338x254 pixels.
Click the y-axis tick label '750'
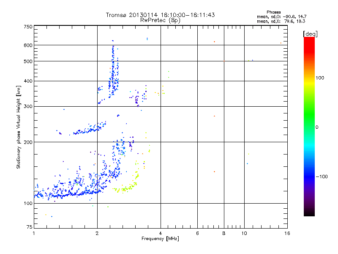coord(28,27)
